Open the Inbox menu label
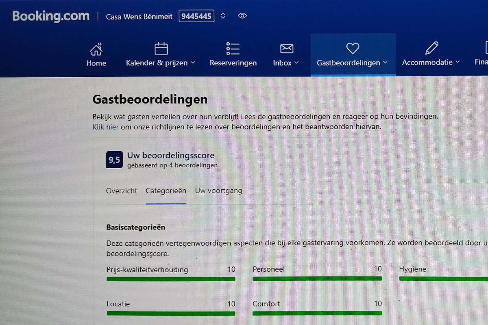This screenshot has height=325, width=488. point(282,63)
